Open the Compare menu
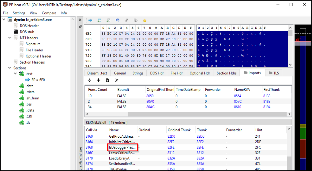 (49, 13)
